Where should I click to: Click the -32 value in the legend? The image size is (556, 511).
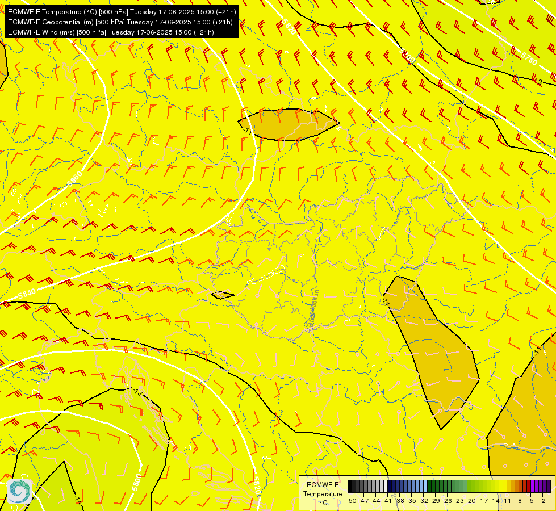pos(423,501)
